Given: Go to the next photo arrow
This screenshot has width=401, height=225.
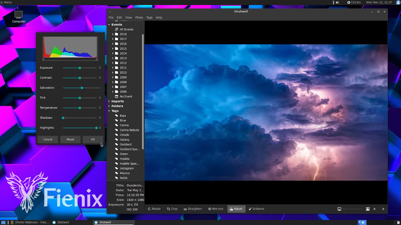Looking at the screenshot, I should [x=383, y=209].
